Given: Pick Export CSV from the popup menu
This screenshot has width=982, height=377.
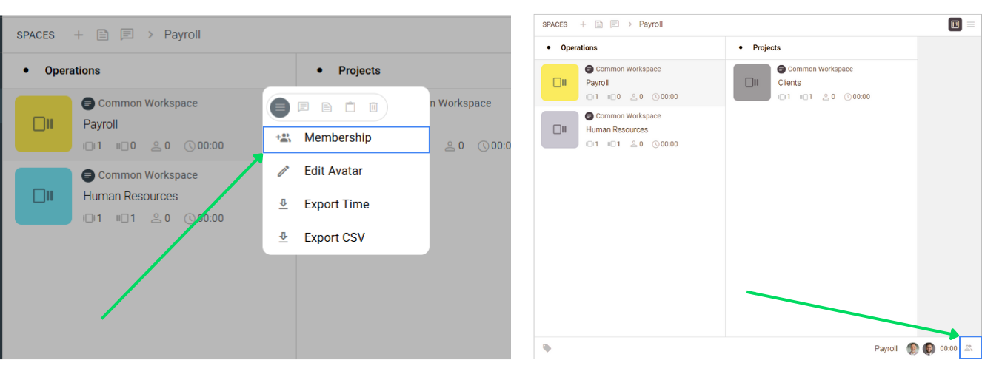Looking at the screenshot, I should (334, 238).
